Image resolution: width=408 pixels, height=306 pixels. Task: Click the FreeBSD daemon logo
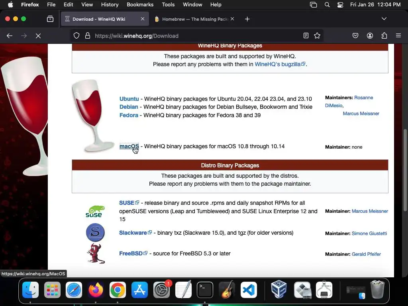click(x=96, y=253)
